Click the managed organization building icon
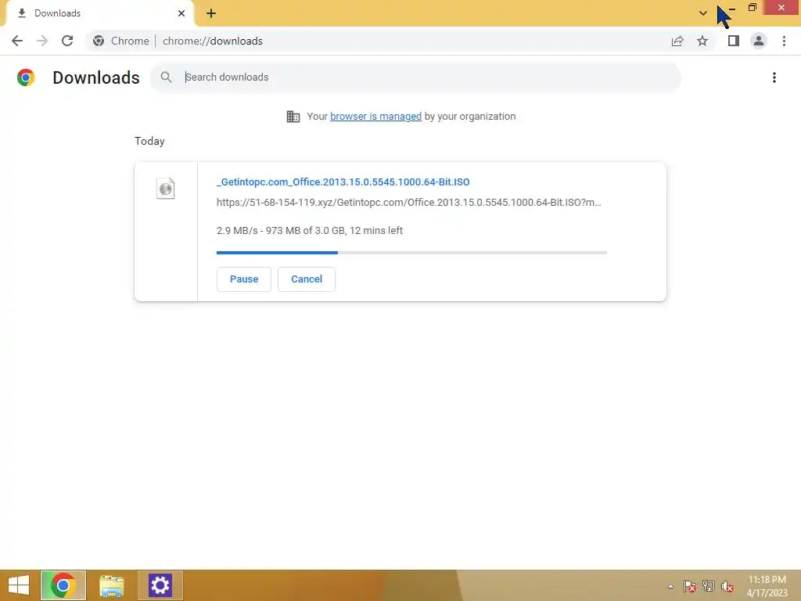Image resolution: width=801 pixels, height=601 pixels. (293, 117)
